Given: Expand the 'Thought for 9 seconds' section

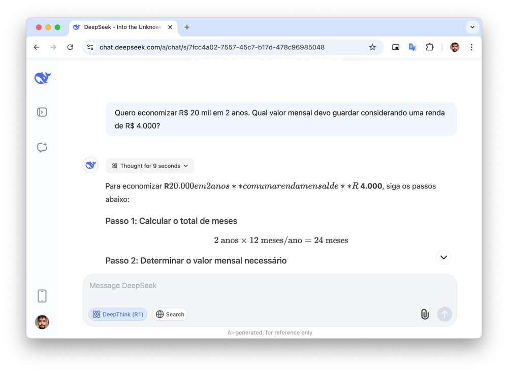Looking at the screenshot, I should coord(150,166).
